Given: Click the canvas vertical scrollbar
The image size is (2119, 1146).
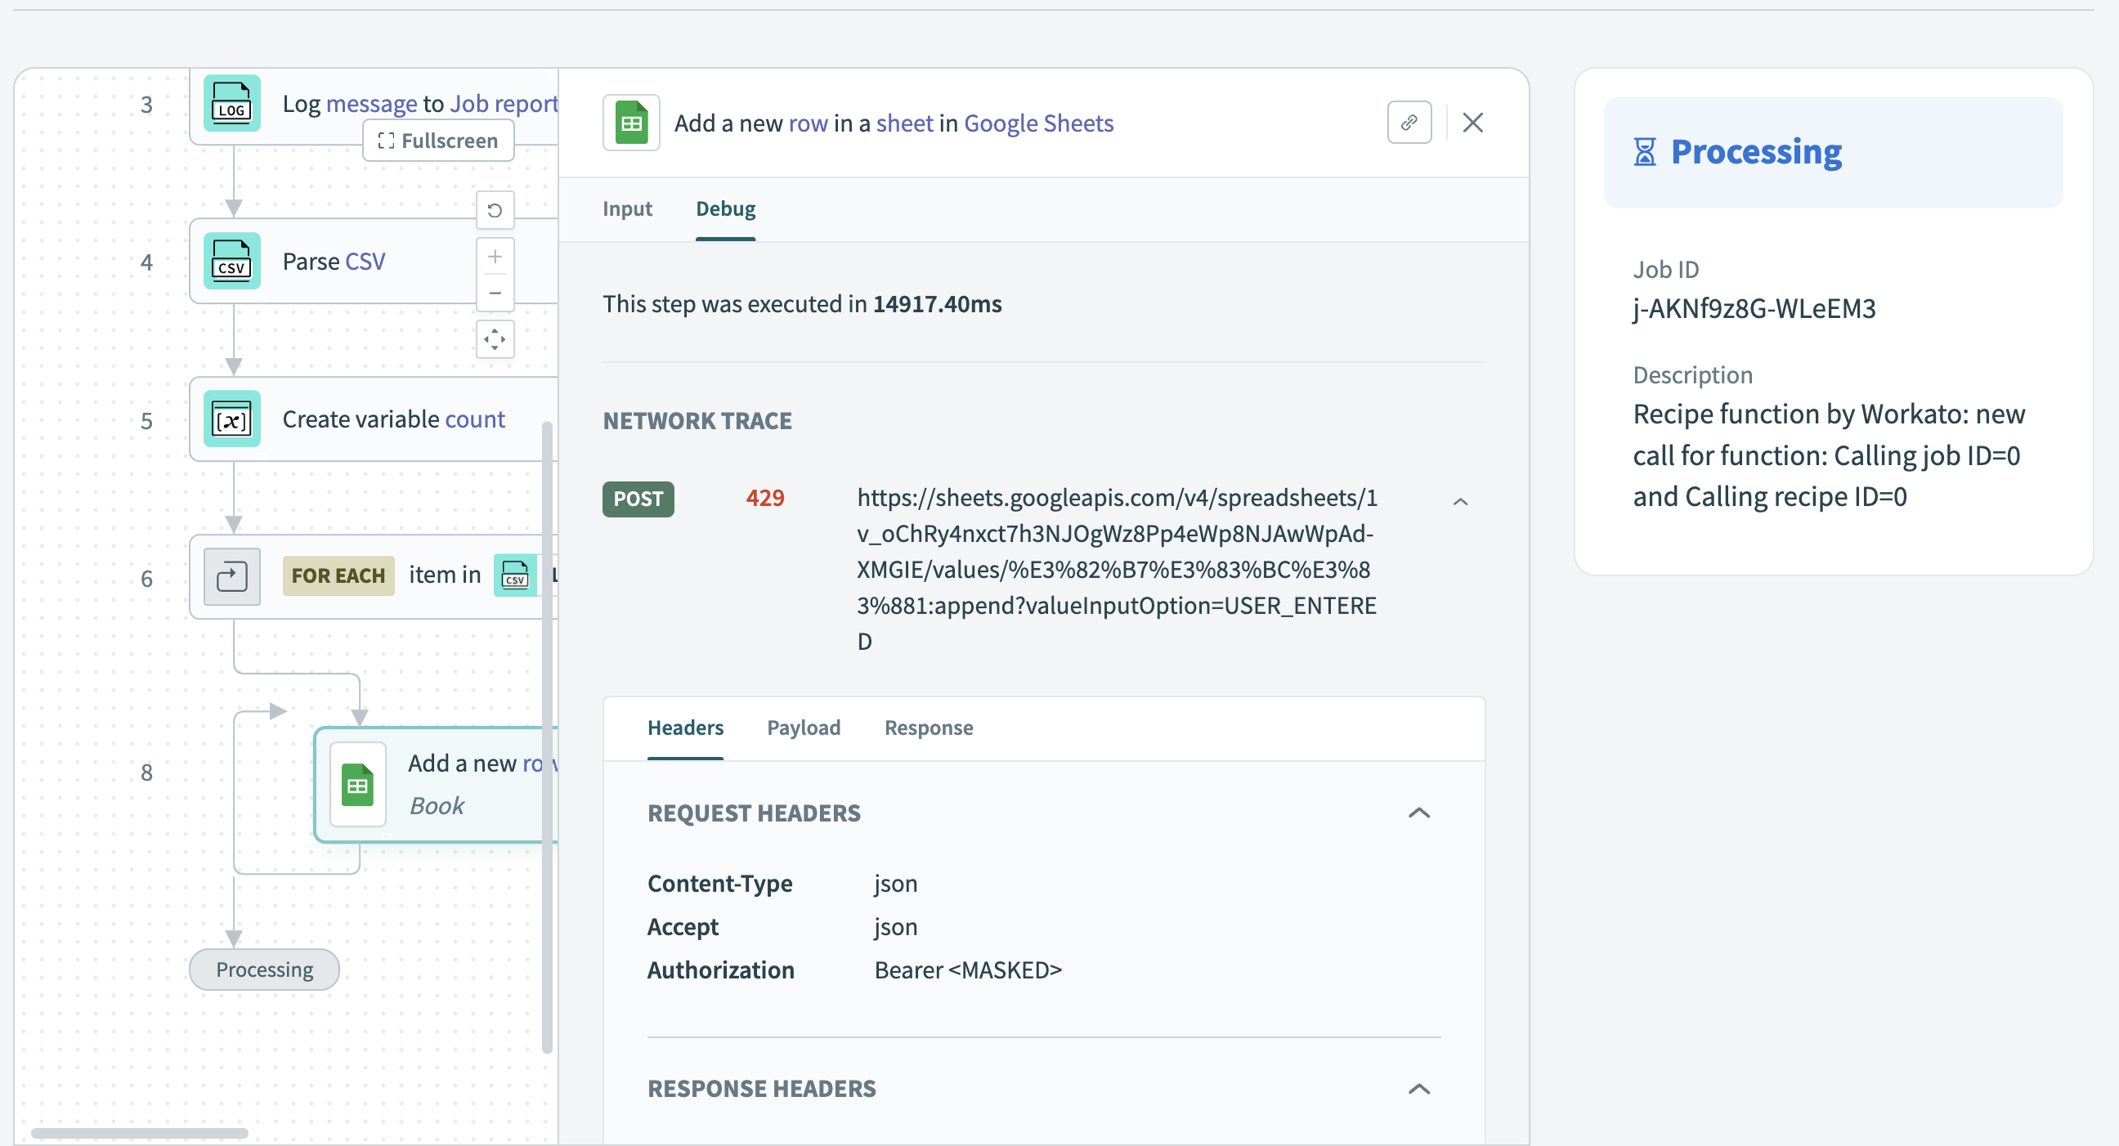Looking at the screenshot, I should [547, 741].
